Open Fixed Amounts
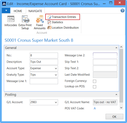127x123 pixels. click(x=40, y=23)
